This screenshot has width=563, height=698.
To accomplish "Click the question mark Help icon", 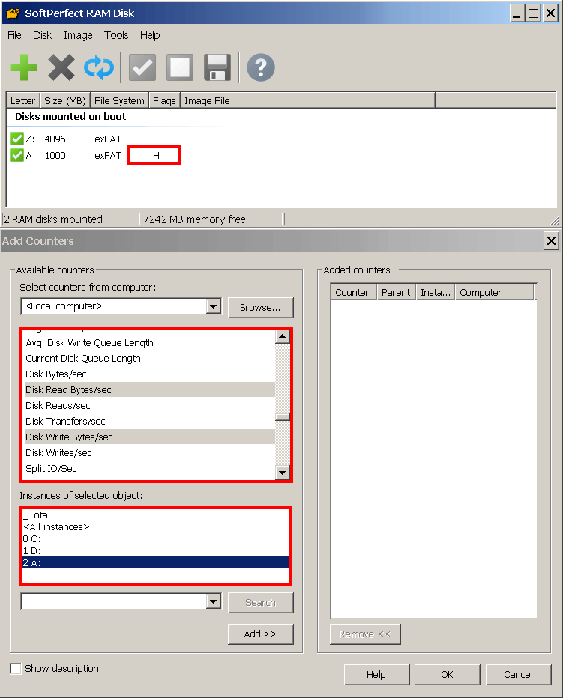I will tap(261, 67).
